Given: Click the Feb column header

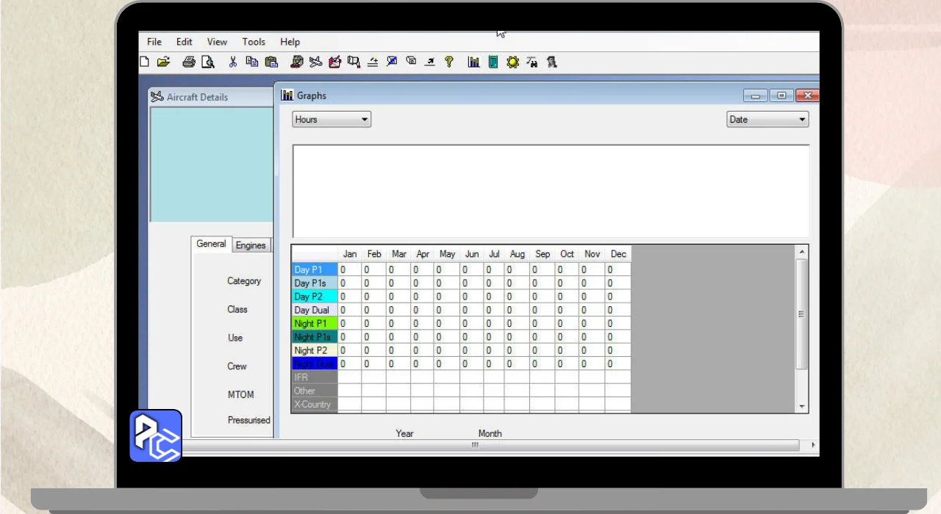Looking at the screenshot, I should [x=373, y=254].
